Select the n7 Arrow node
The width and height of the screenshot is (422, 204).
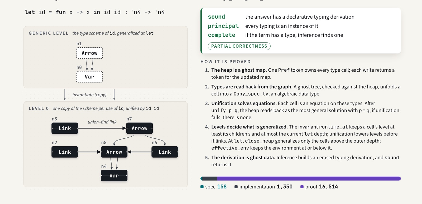click(x=140, y=128)
